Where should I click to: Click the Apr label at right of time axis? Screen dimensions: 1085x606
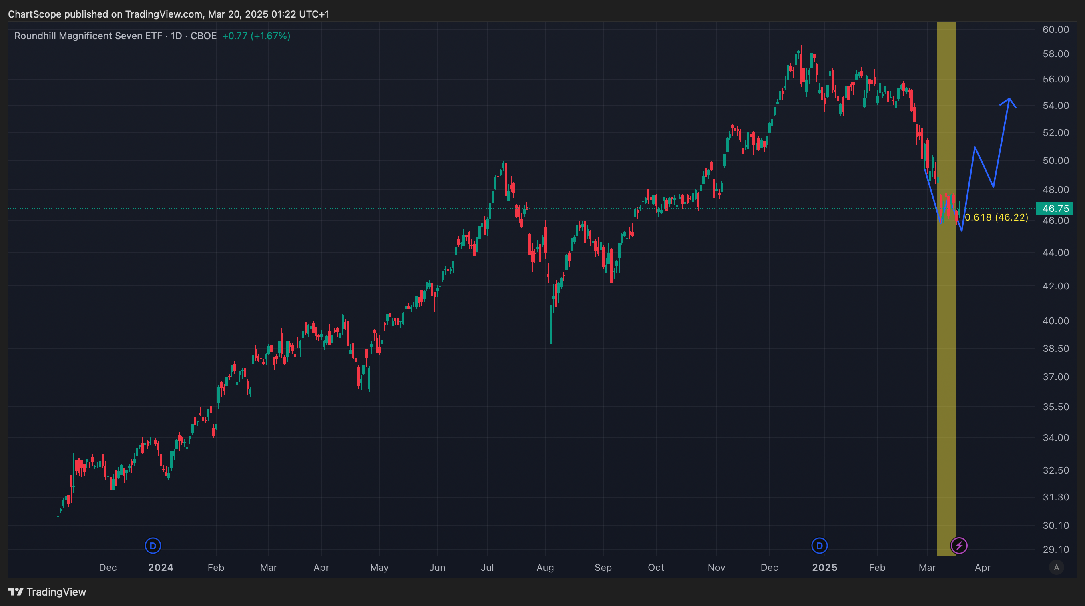pyautogui.click(x=982, y=568)
